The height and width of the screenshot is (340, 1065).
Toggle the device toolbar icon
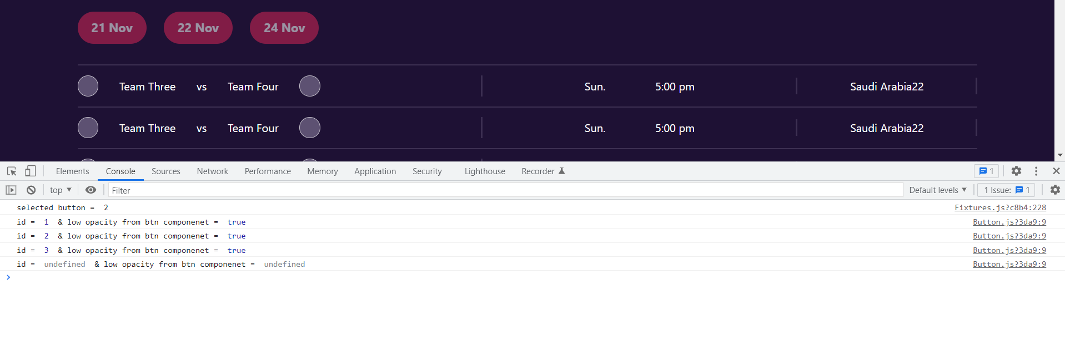pyautogui.click(x=30, y=171)
